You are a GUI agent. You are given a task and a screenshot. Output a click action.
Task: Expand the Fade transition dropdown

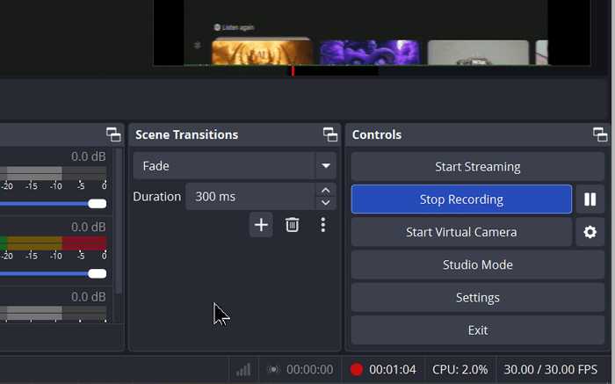coord(326,166)
